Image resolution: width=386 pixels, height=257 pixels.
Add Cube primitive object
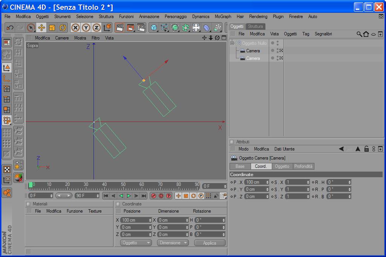[x=154, y=27]
